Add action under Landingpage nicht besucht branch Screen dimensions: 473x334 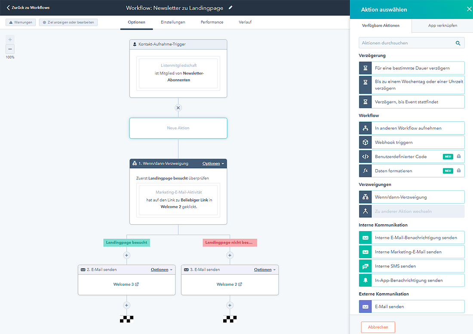[x=230, y=256]
